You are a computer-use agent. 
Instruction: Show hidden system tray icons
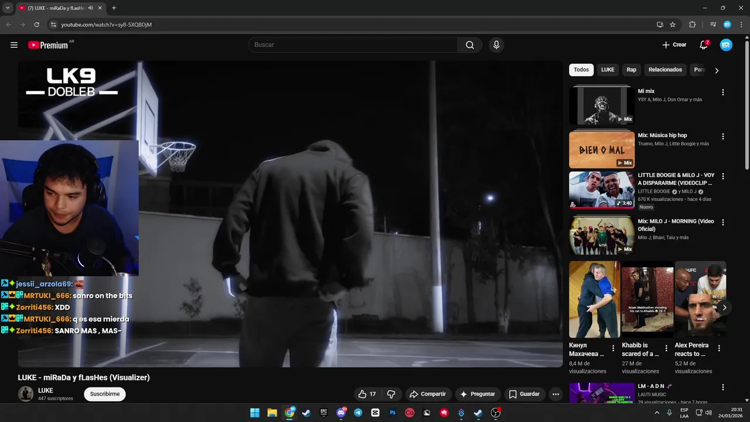(657, 413)
